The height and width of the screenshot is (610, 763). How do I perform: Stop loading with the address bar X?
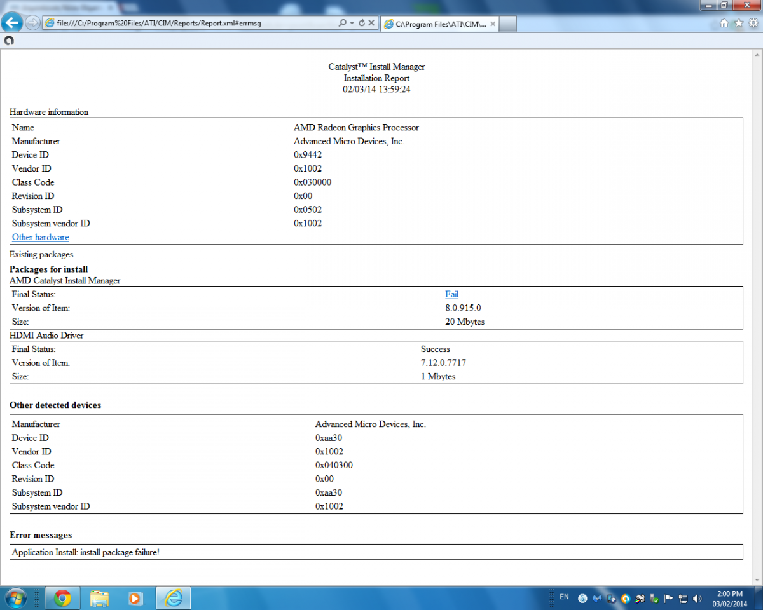pos(372,23)
